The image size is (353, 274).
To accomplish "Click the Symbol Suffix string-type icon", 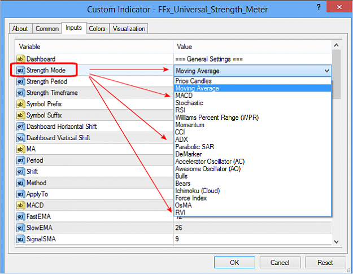I will point(20,115).
